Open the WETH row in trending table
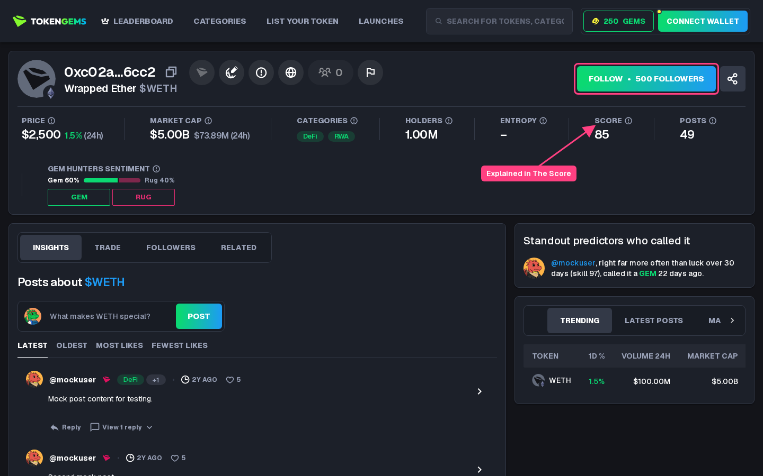Image resolution: width=763 pixels, height=476 pixels. (x=634, y=381)
